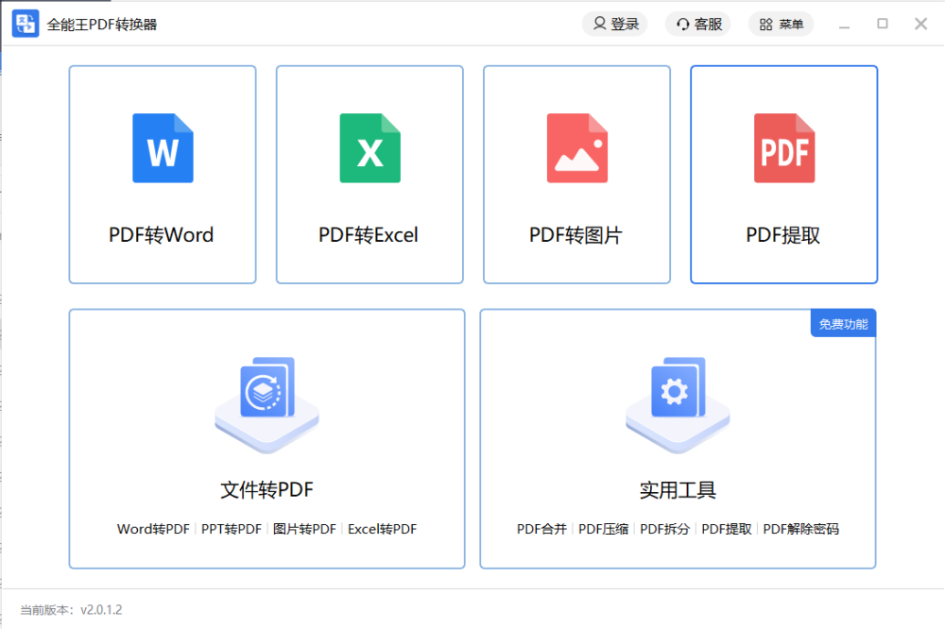Screen dimensions: 945x629
Task: Maximize the application window
Action: pos(883,24)
